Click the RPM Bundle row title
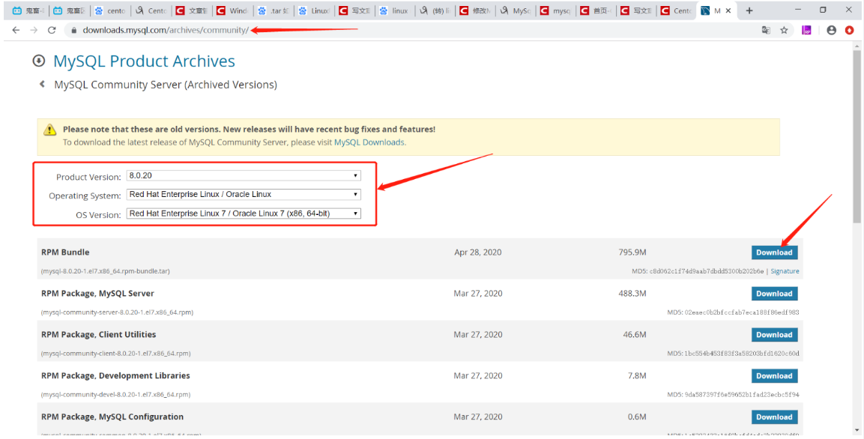This screenshot has width=864, height=439. tap(65, 252)
